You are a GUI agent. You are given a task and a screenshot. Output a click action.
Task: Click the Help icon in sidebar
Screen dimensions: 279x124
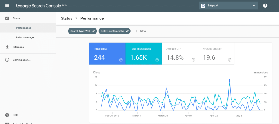(7, 115)
